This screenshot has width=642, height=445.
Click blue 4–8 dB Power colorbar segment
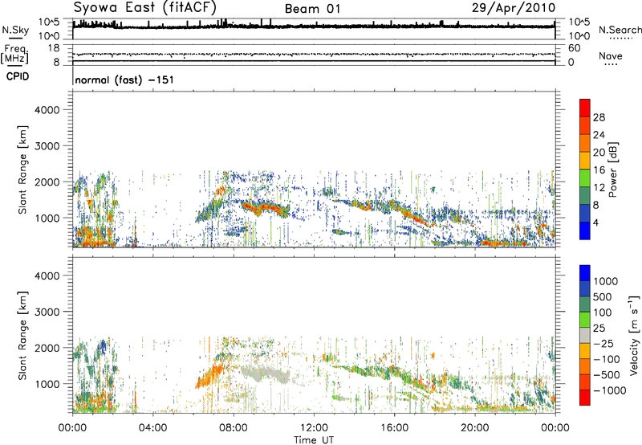click(585, 213)
